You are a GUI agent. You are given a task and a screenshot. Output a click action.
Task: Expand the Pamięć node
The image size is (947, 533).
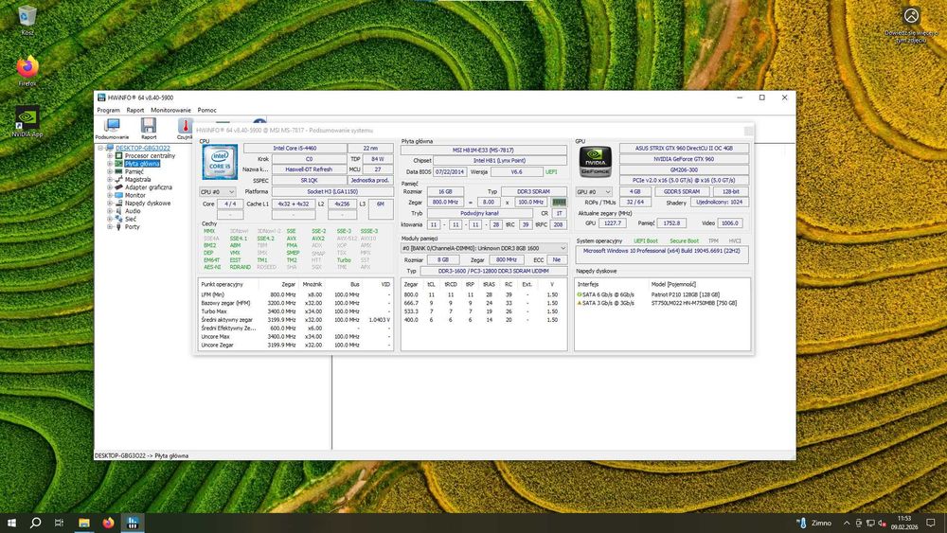pyautogui.click(x=110, y=171)
